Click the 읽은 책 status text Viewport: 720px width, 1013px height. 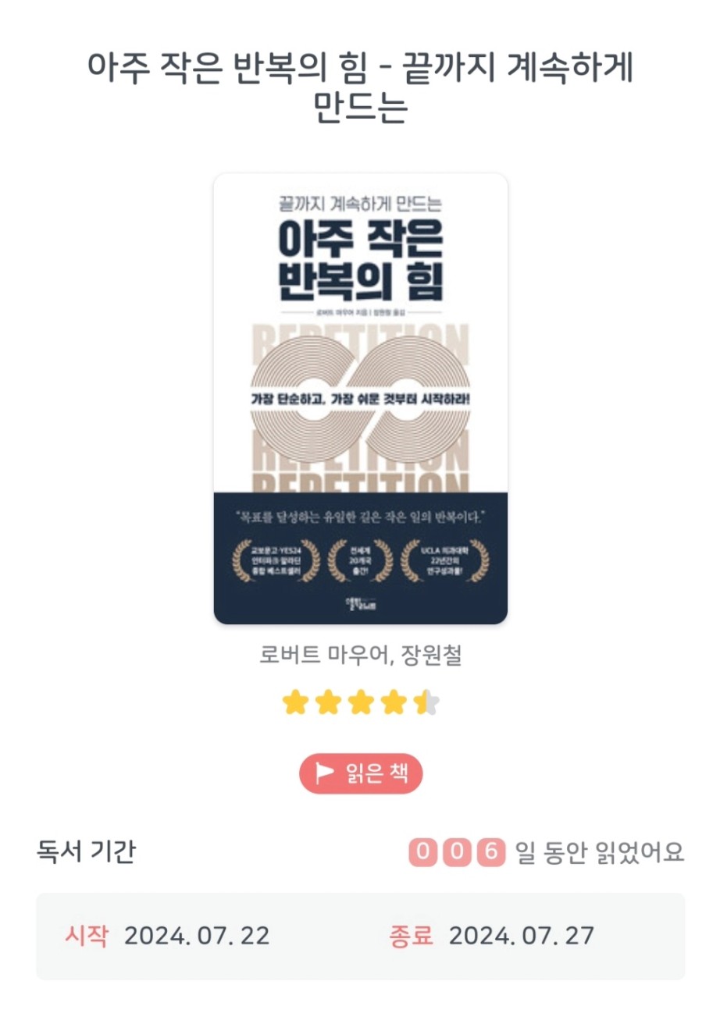point(376,773)
